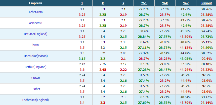Viewport: 216px width, 105px height.
Task: Click Macauslot's current draw odds 3.2
Action: tap(103, 58)
